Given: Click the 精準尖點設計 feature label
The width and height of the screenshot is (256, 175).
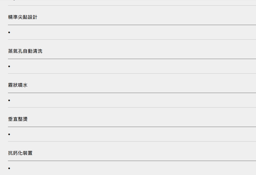Looking at the screenshot, I should [x=23, y=17].
